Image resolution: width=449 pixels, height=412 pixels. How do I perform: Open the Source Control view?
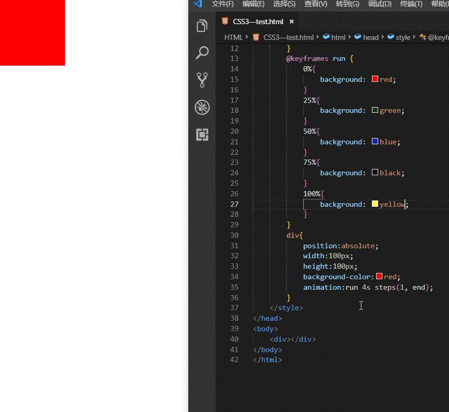202,80
